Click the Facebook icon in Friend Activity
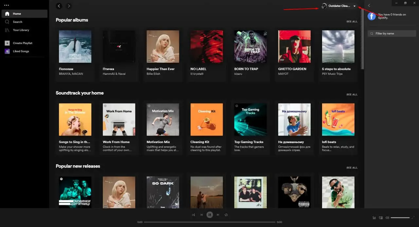Image resolution: width=419 pixels, height=227 pixels. tap(372, 16)
